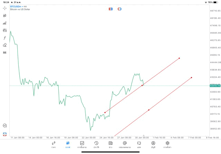Tap the red-blue circular clock icon

click(119, 9)
